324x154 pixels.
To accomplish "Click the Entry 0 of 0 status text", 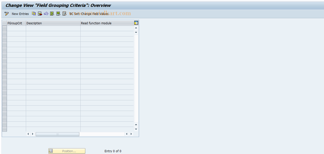I will (113, 151).
